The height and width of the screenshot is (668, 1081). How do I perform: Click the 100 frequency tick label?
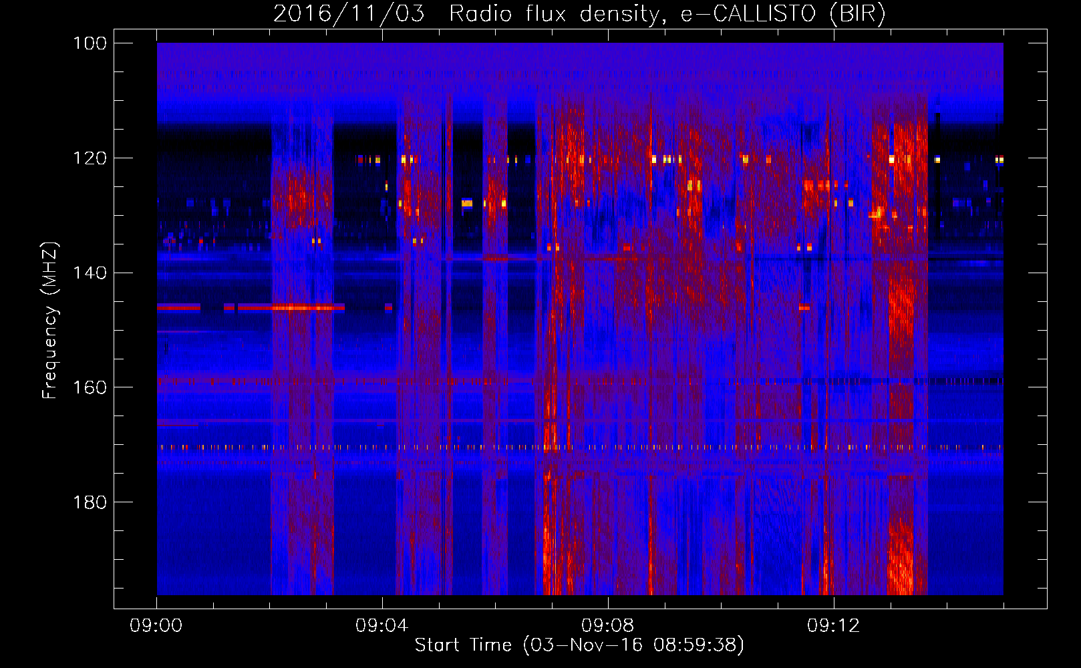pos(90,43)
